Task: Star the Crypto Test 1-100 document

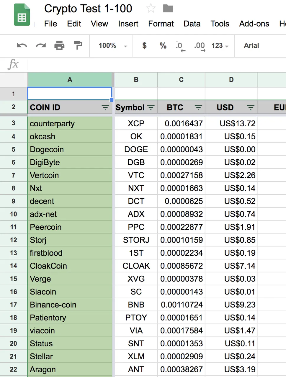Action: tap(151, 8)
